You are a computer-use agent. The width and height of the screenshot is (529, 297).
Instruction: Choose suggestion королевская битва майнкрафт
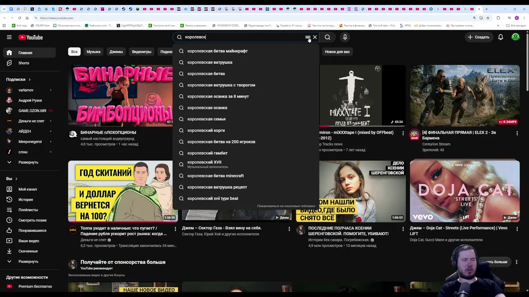point(246,51)
